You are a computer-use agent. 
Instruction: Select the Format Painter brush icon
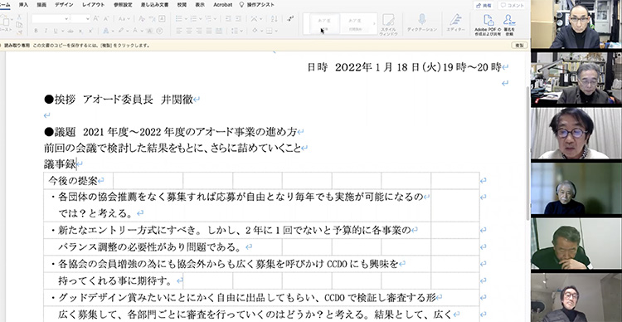(x=19, y=32)
